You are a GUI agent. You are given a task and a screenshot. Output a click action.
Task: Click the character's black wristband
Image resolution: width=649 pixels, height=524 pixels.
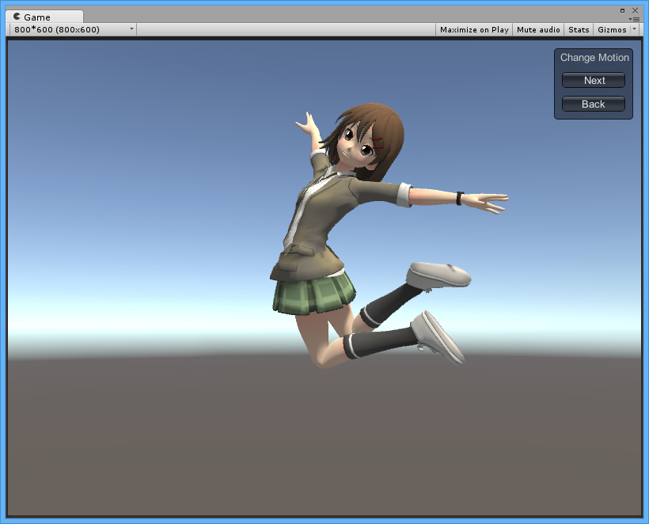pos(459,198)
